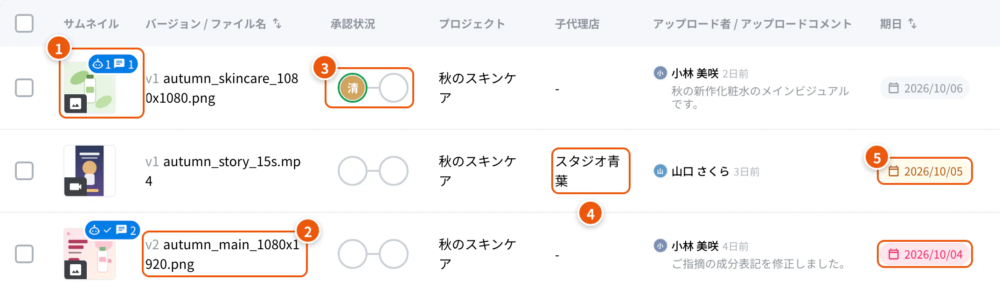The image size is (1000, 295).
Task: Check the autumn_main_1080x1920.png row checkbox
Action: (24, 254)
